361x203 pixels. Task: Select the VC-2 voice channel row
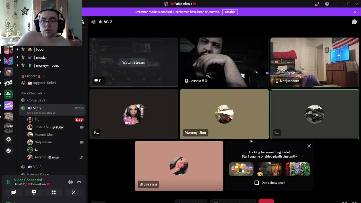[x=52, y=110]
